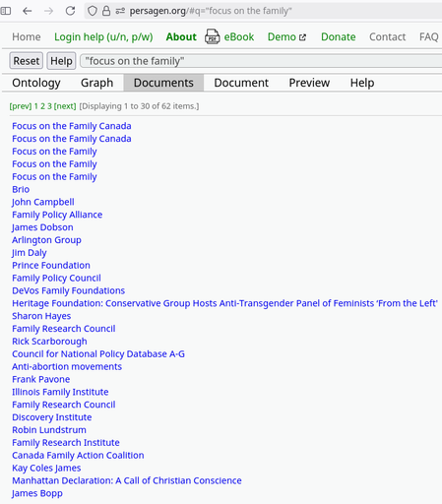This screenshot has width=442, height=504.
Task: Click the padlock site security icon
Action: point(106,11)
